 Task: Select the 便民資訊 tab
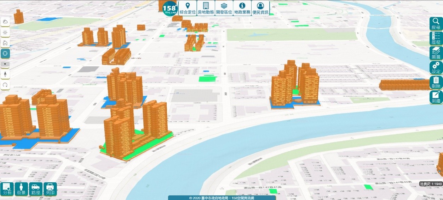click(x=261, y=8)
